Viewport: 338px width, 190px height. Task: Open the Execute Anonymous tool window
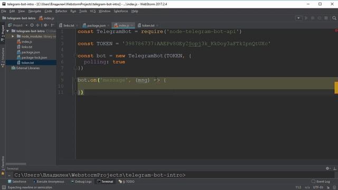click(49, 182)
